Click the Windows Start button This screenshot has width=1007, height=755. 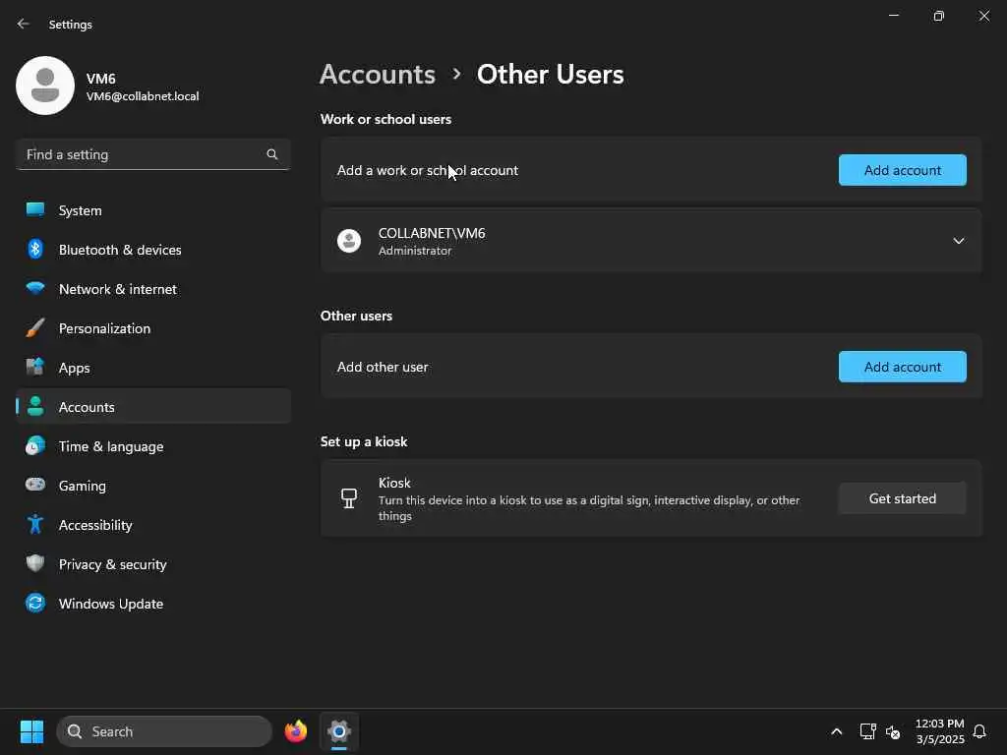pyautogui.click(x=31, y=730)
